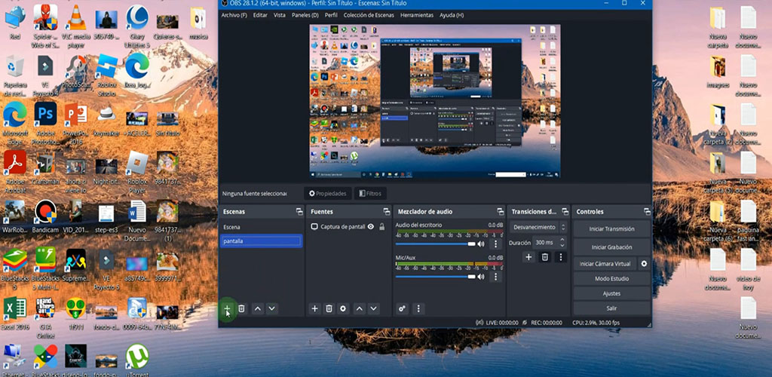Mute Audio del escritorio speaker icon
This screenshot has width=772, height=377.
coord(481,244)
